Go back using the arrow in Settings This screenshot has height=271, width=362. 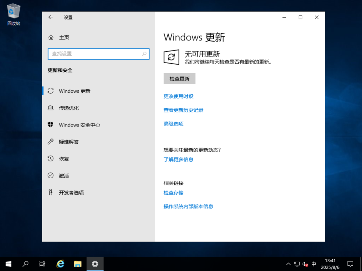click(51, 17)
